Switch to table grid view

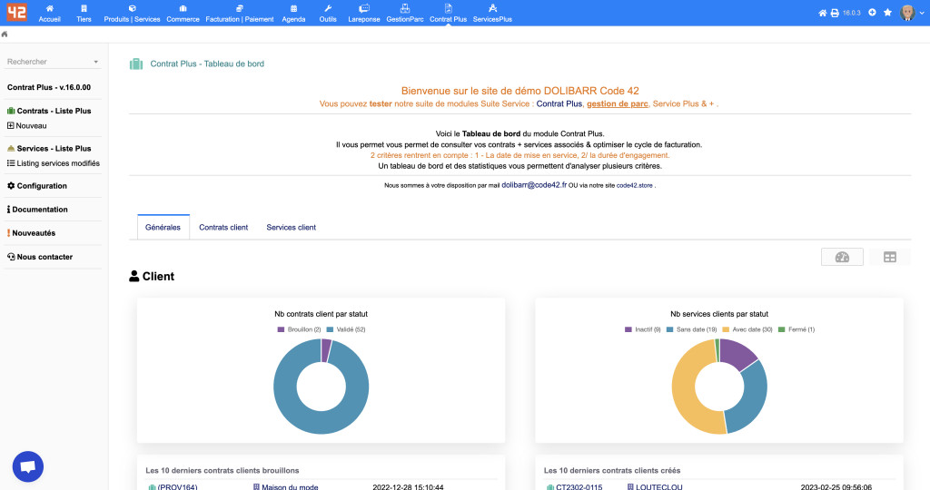coord(890,257)
